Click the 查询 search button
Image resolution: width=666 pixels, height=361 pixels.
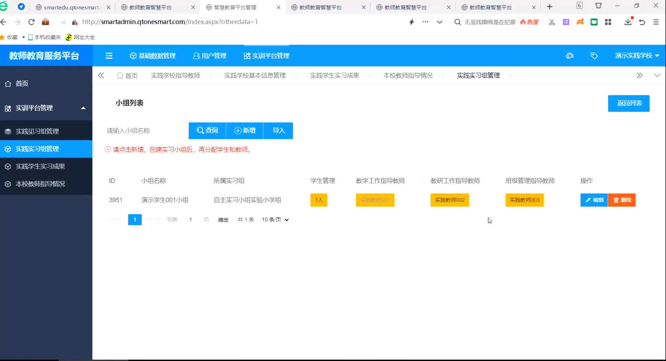click(x=207, y=131)
